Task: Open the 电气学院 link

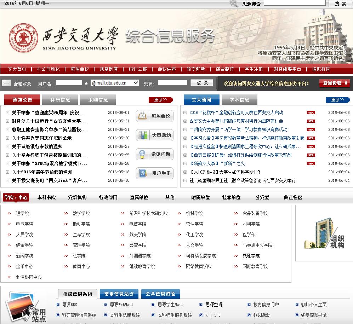Action: [x=24, y=224]
